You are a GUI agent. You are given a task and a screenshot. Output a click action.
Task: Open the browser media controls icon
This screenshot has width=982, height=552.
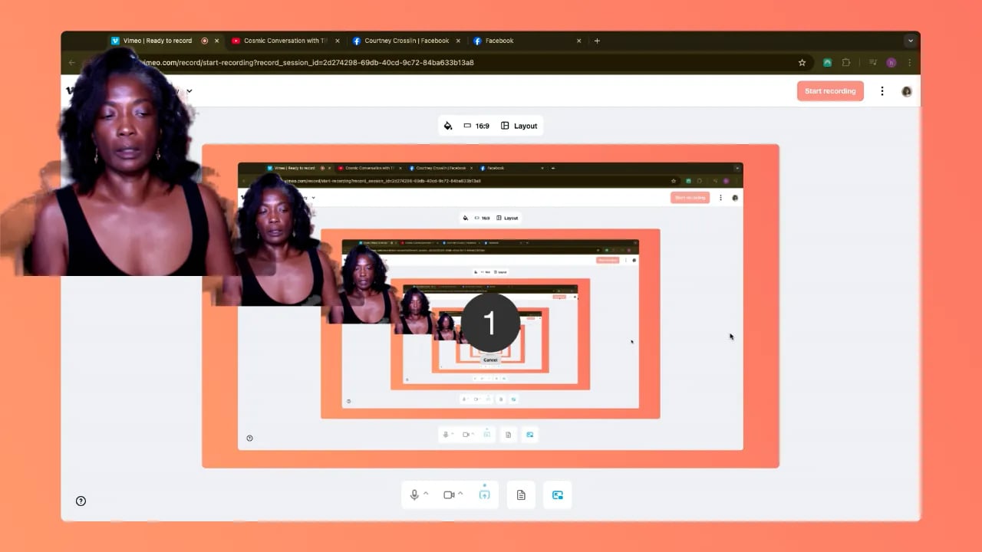[873, 63]
